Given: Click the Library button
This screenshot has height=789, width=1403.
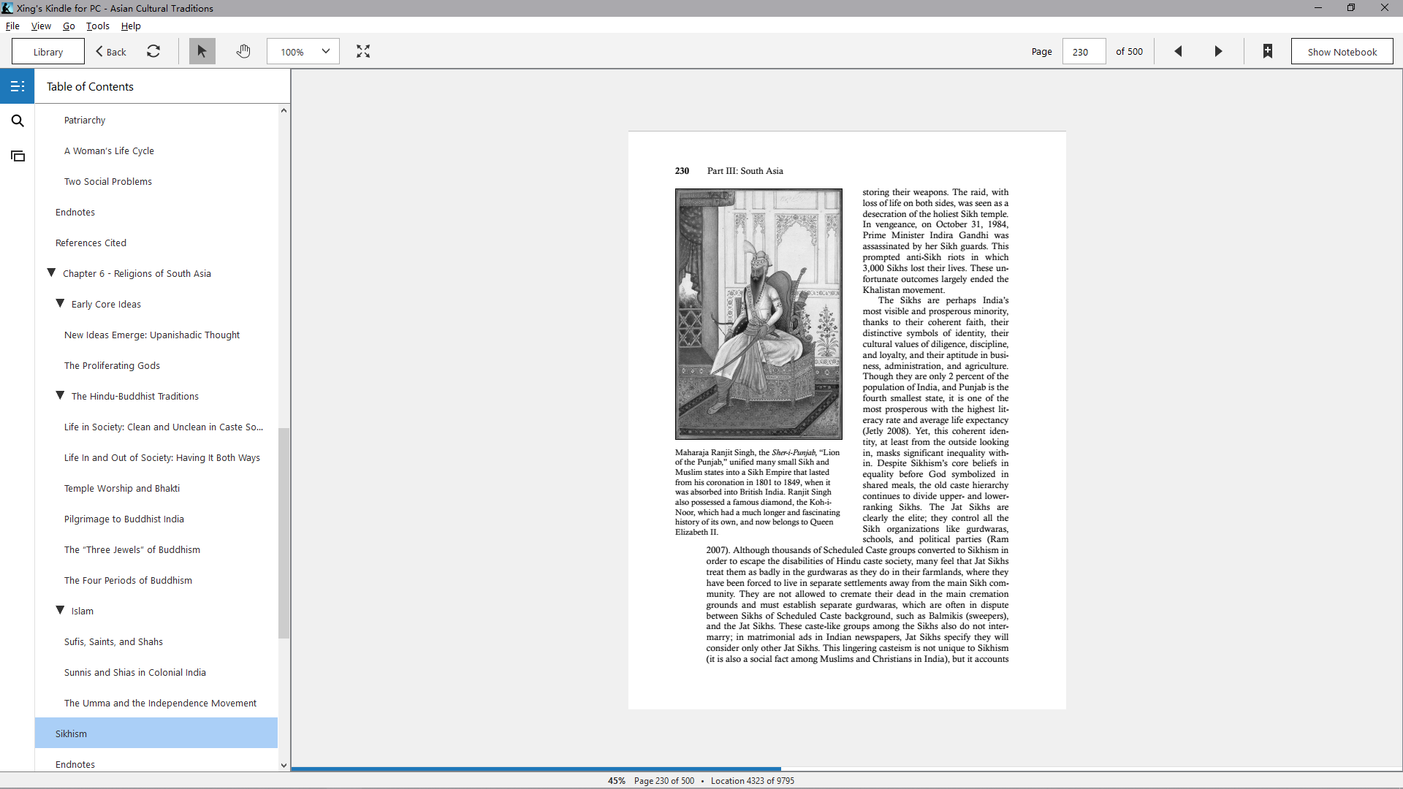Looking at the screenshot, I should 48,51.
